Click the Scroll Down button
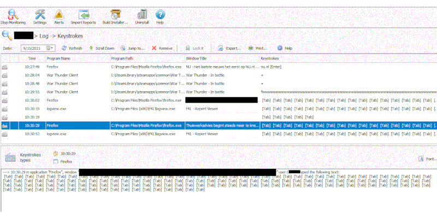 (102, 48)
